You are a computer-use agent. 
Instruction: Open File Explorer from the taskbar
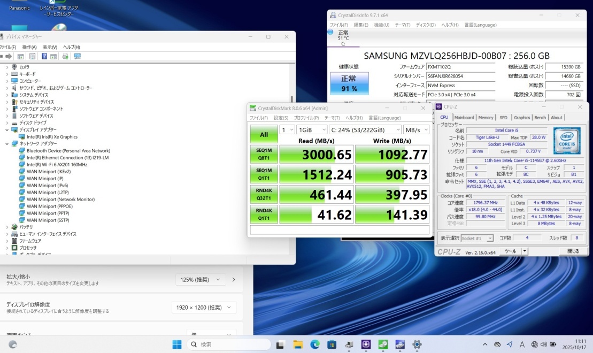[298, 344]
